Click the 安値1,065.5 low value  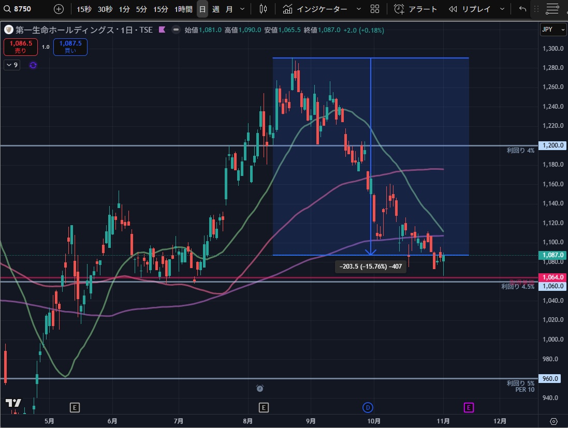282,30
